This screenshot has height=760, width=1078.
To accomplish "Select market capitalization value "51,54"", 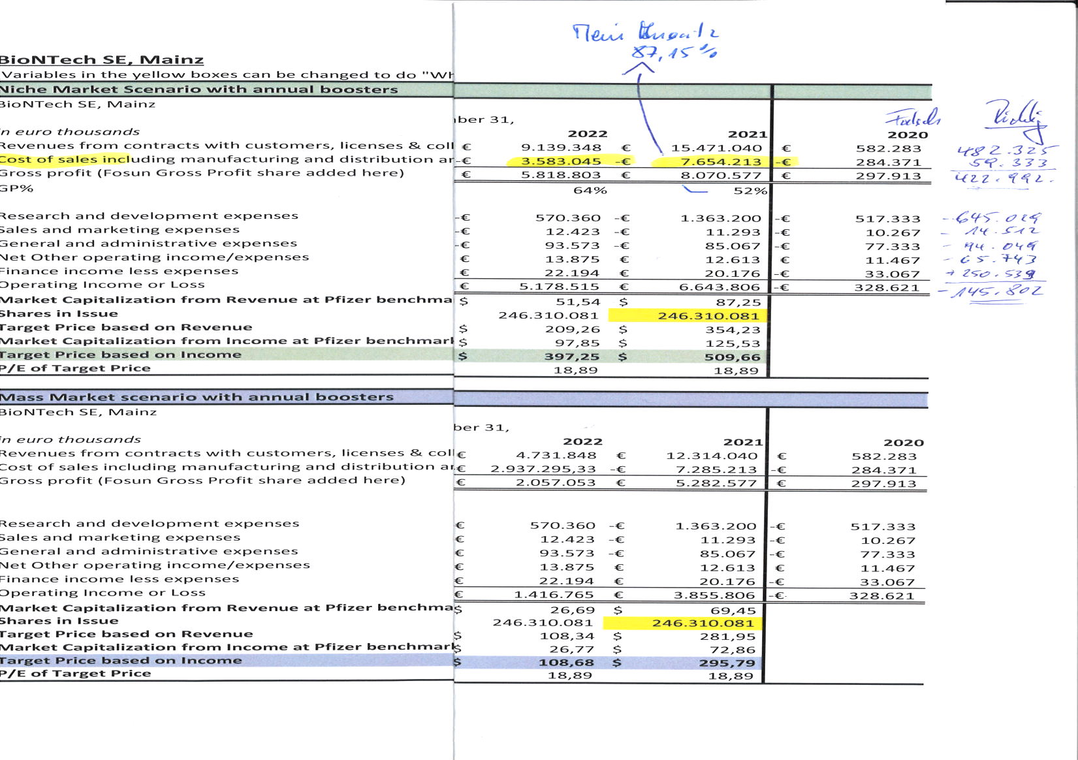I will click(x=578, y=302).
